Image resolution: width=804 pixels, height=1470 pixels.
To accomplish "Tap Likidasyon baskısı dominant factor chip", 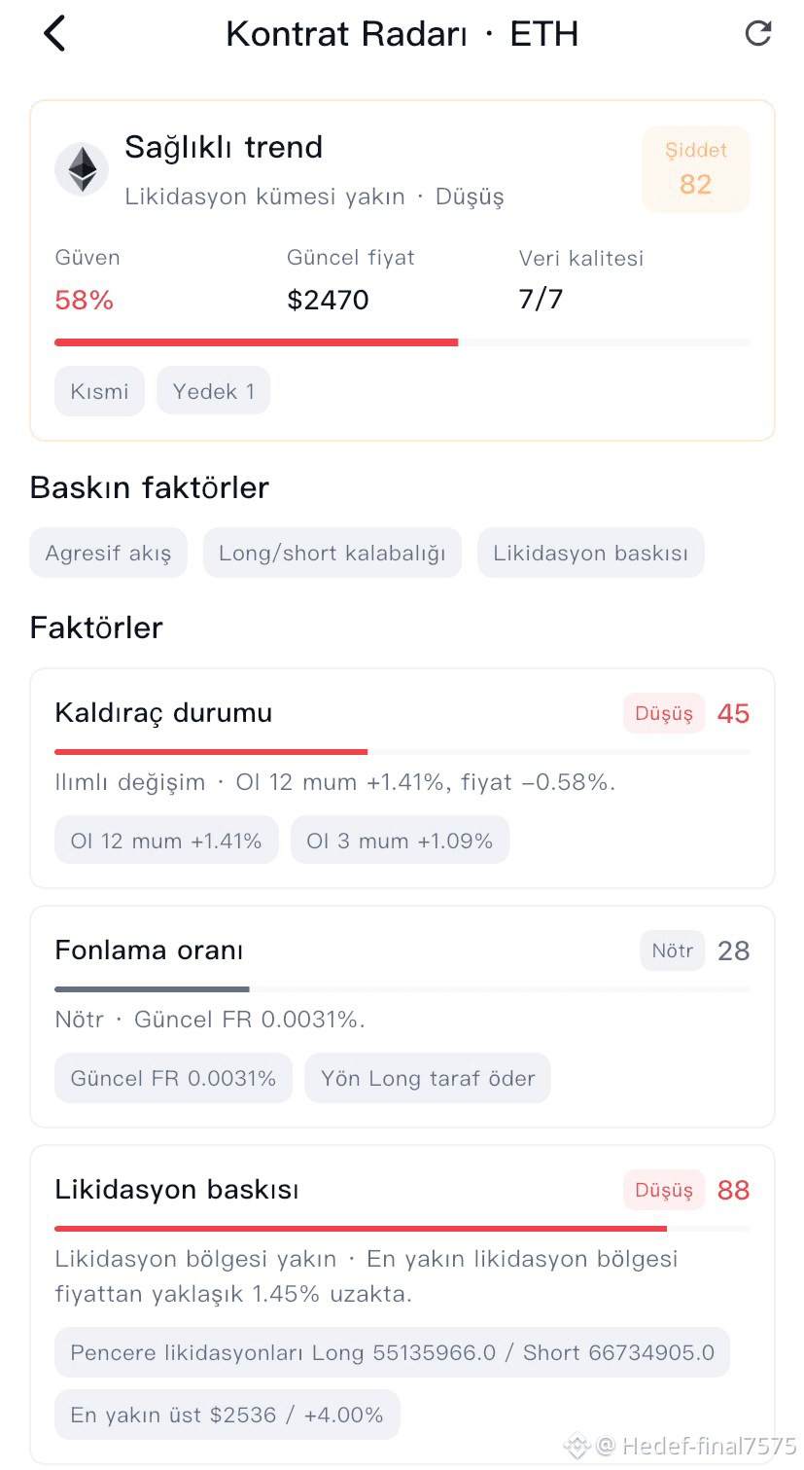I will click(x=590, y=553).
